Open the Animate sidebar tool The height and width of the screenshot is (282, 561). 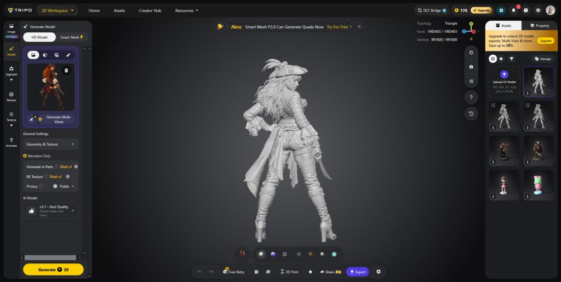pyautogui.click(x=11, y=142)
